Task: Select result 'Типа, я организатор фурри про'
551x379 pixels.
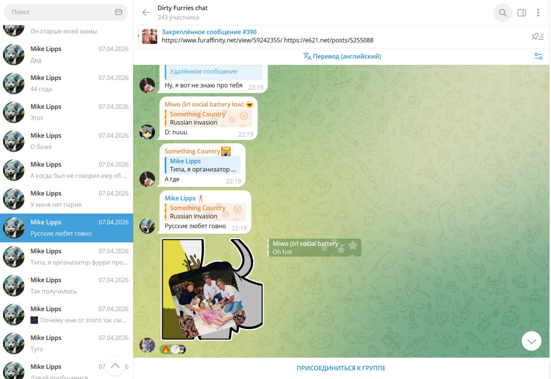Action: (x=67, y=257)
